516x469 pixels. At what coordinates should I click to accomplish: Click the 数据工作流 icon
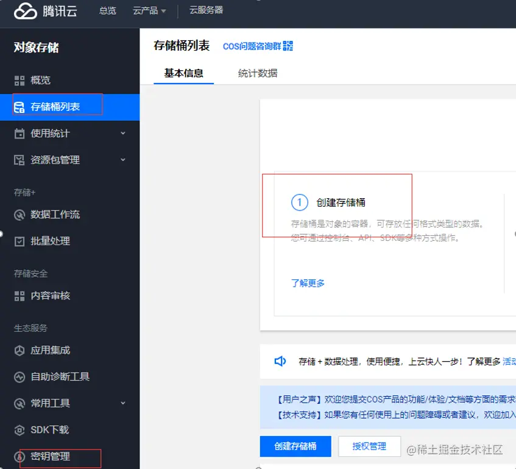coord(19,215)
